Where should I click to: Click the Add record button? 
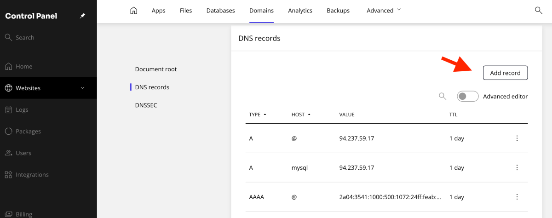[x=505, y=73]
